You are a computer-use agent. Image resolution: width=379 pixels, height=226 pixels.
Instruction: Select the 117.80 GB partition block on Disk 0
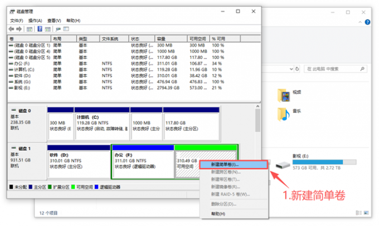(x=191, y=124)
